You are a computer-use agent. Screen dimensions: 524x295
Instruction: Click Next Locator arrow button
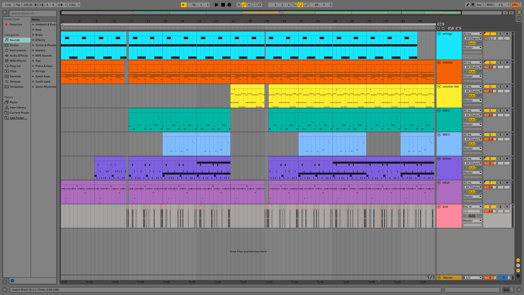(x=443, y=28)
